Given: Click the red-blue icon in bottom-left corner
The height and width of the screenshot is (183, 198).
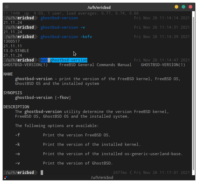Looking at the screenshot, I should (x=6, y=178).
